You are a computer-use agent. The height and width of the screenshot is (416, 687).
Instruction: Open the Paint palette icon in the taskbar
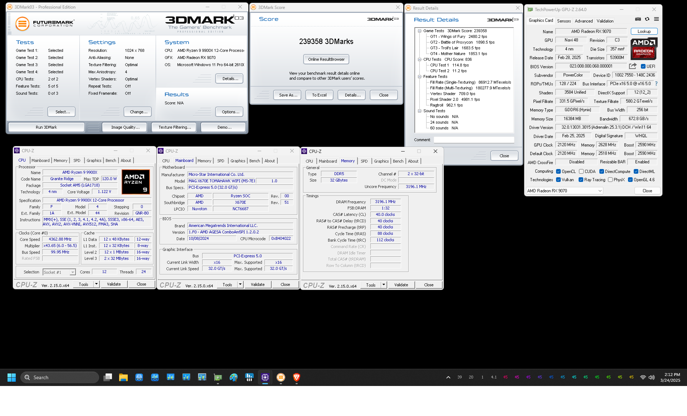pos(234,377)
